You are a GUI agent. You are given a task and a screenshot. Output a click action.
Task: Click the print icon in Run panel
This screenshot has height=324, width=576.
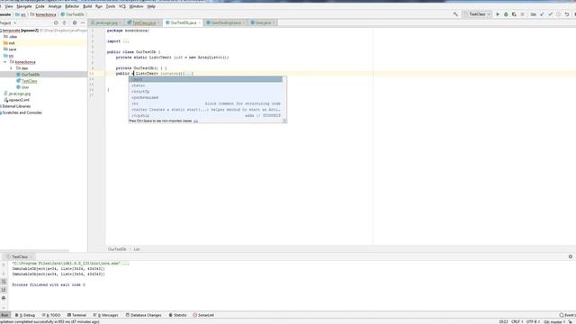point(4,298)
